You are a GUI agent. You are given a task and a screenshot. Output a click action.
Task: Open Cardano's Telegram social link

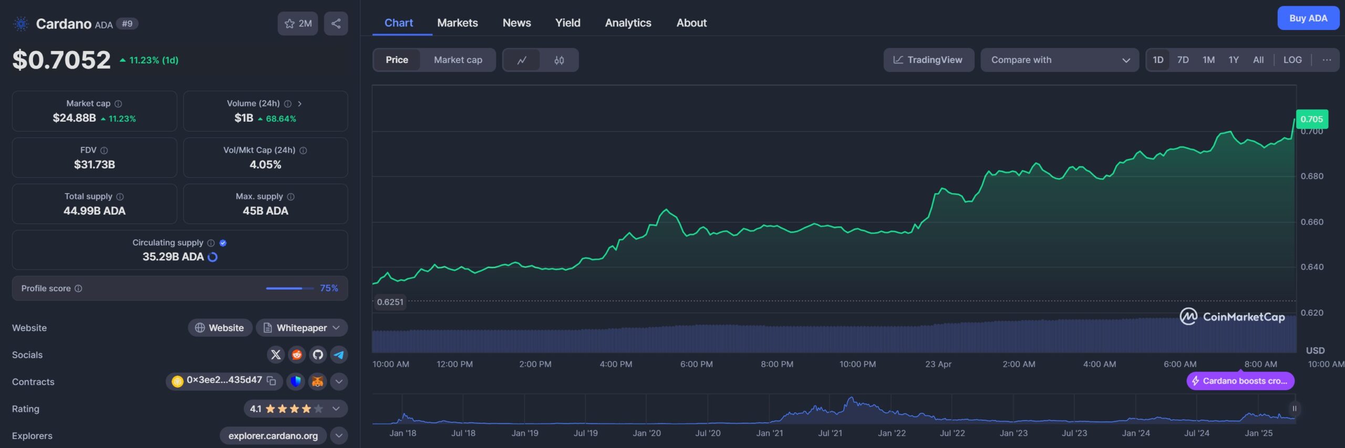(339, 355)
